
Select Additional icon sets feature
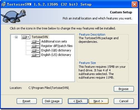(54, 41)
